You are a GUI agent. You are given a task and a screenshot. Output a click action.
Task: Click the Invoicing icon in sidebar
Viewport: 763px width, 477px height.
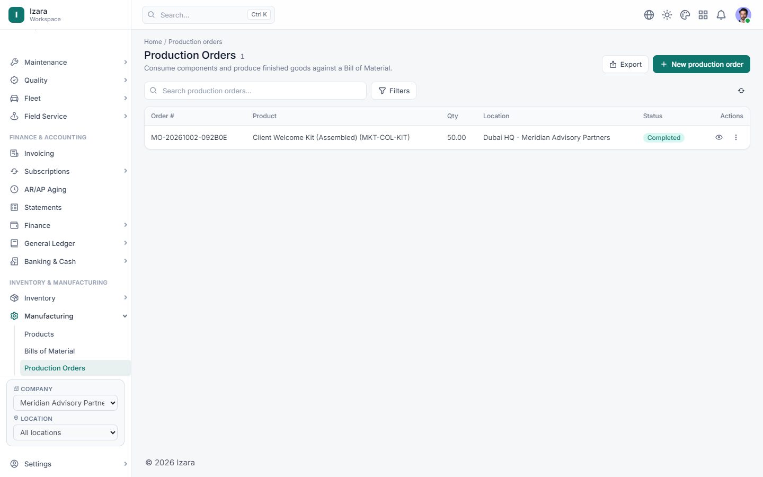pyautogui.click(x=14, y=153)
